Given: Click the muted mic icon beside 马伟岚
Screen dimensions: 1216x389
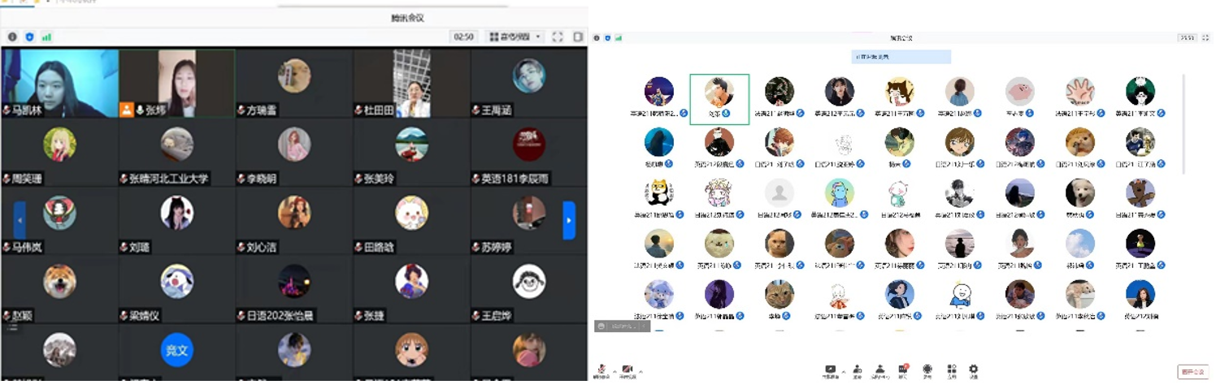Looking at the screenshot, I should coord(7,247).
